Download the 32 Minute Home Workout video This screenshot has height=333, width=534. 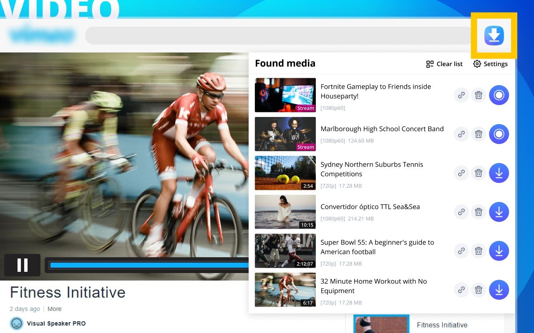(x=499, y=290)
